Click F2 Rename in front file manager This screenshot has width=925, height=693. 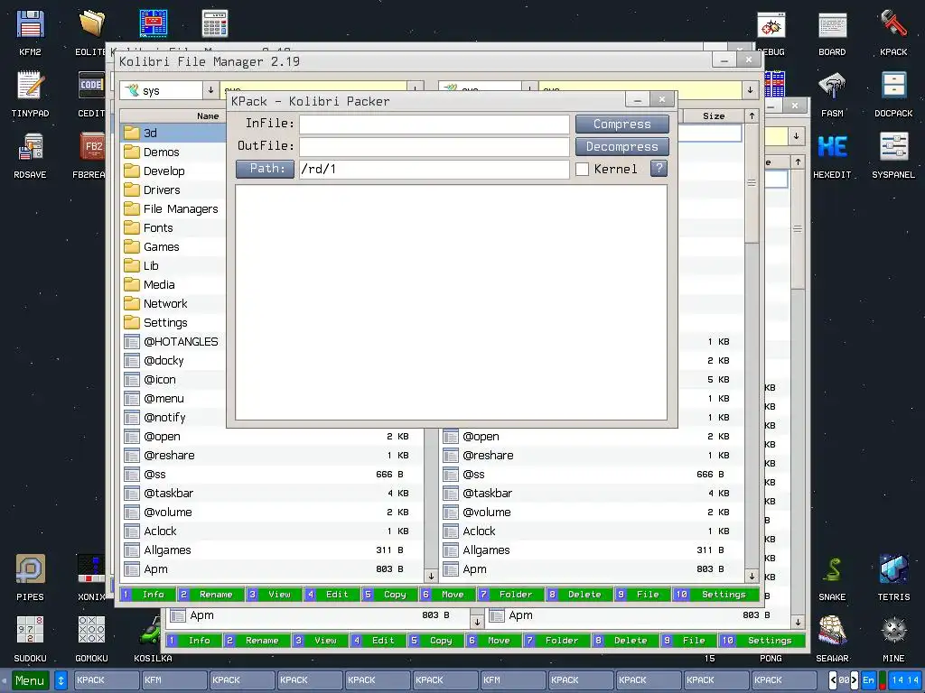[210, 594]
